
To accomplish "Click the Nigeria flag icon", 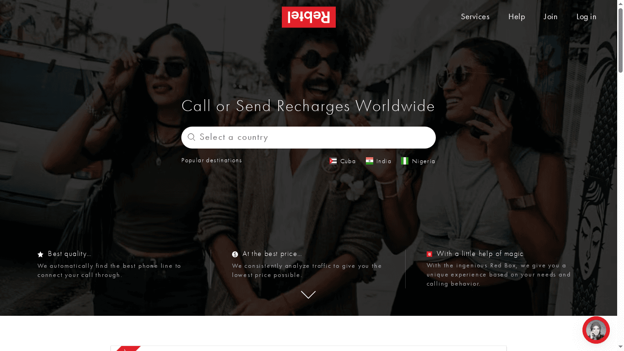I will (404, 161).
